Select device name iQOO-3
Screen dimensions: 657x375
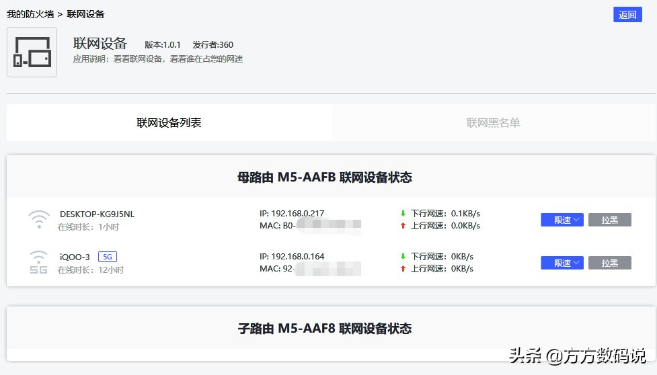tap(75, 257)
